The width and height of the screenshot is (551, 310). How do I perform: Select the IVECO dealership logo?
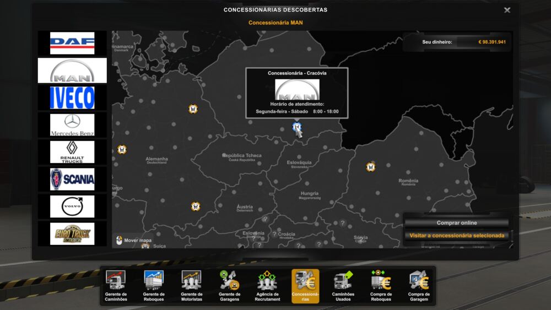click(72, 98)
